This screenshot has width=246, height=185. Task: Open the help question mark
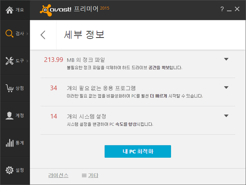[222, 9]
